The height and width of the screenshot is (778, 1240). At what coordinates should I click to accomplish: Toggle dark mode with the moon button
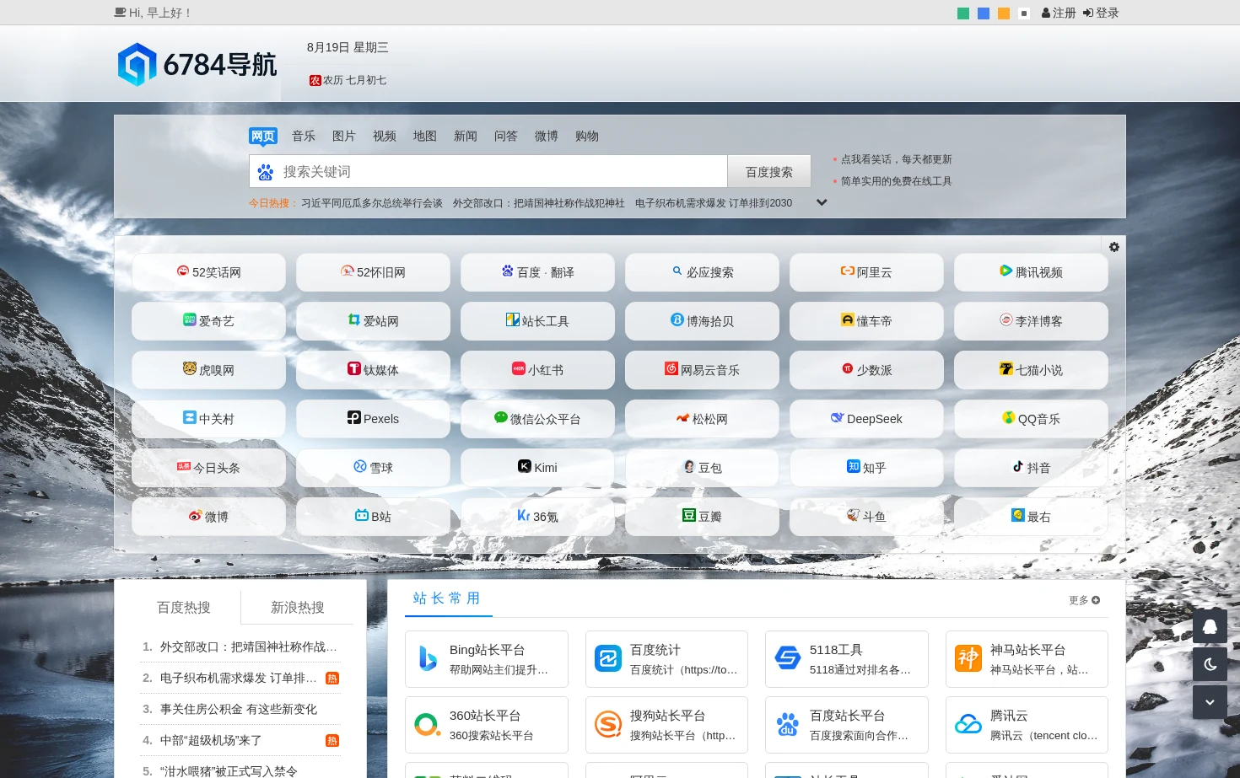(1210, 664)
